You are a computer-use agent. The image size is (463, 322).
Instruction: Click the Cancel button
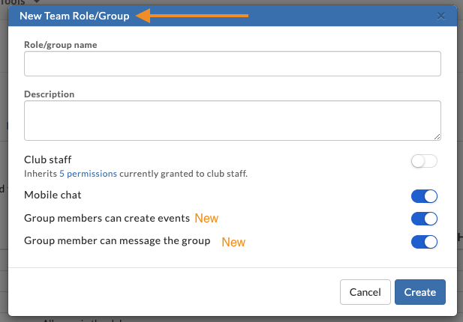[365, 292]
